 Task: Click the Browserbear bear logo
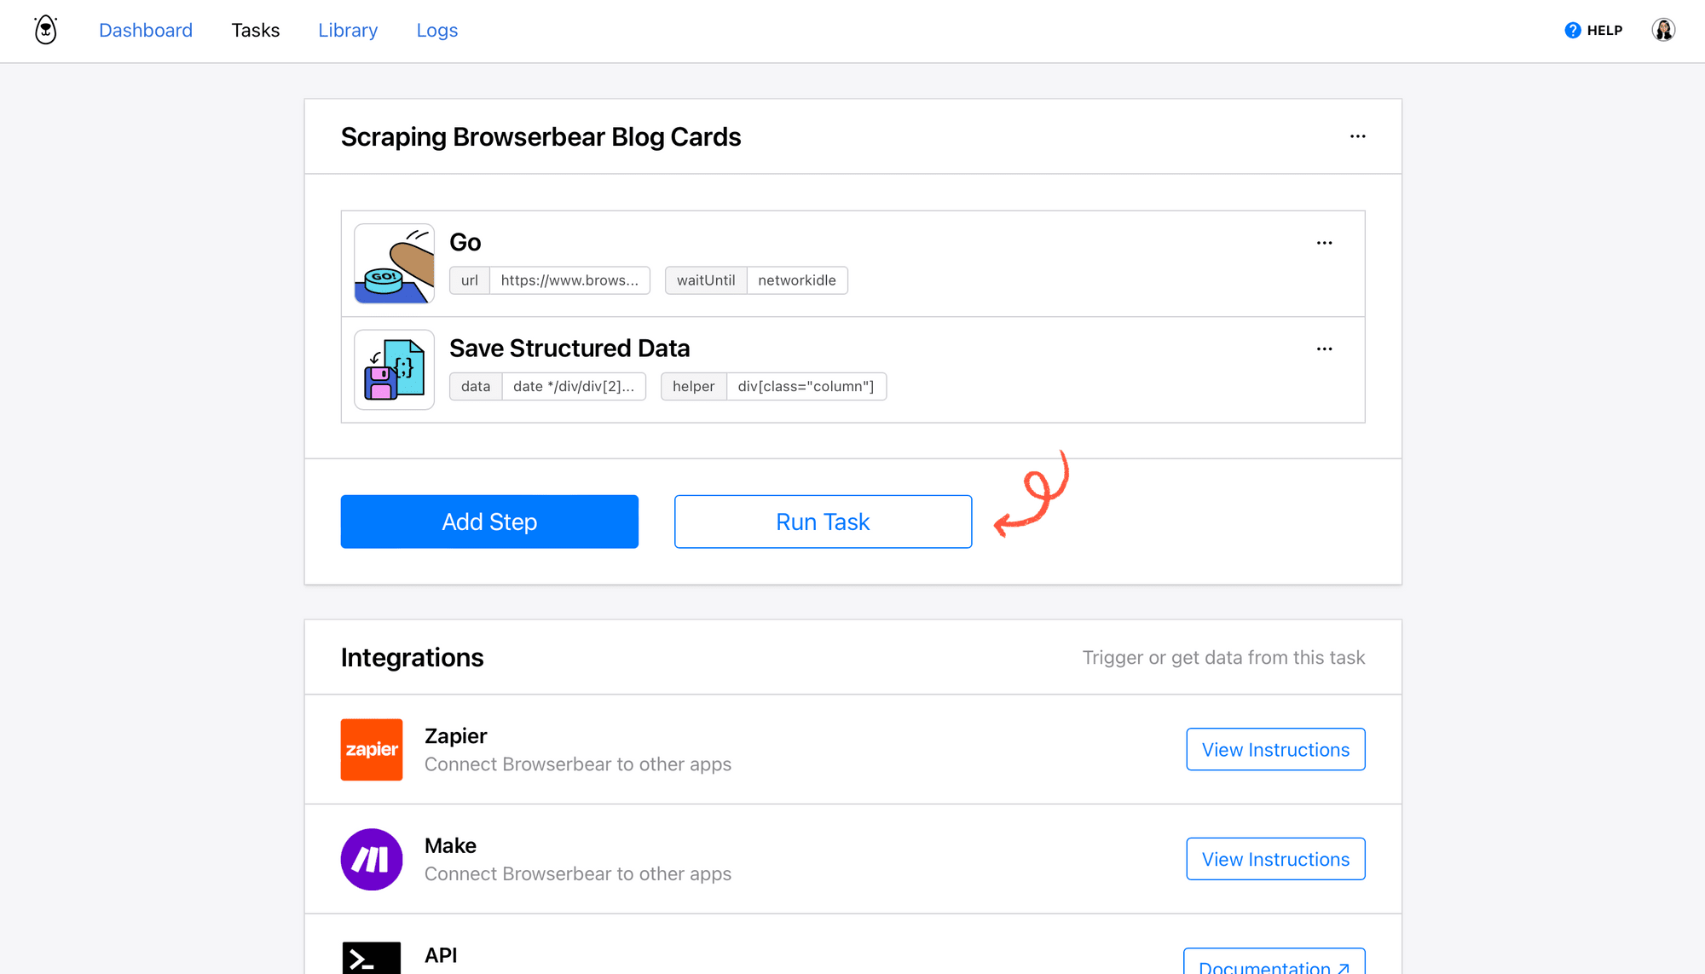44,29
